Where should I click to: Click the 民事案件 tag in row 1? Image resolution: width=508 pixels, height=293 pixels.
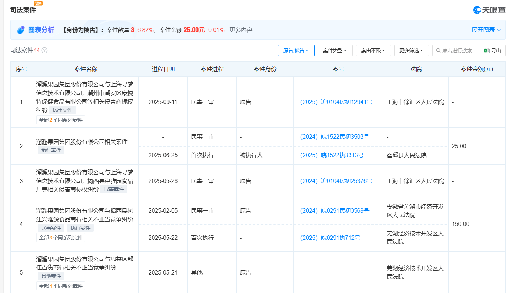[63, 110]
